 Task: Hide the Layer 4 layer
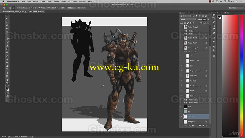click(x=181, y=117)
